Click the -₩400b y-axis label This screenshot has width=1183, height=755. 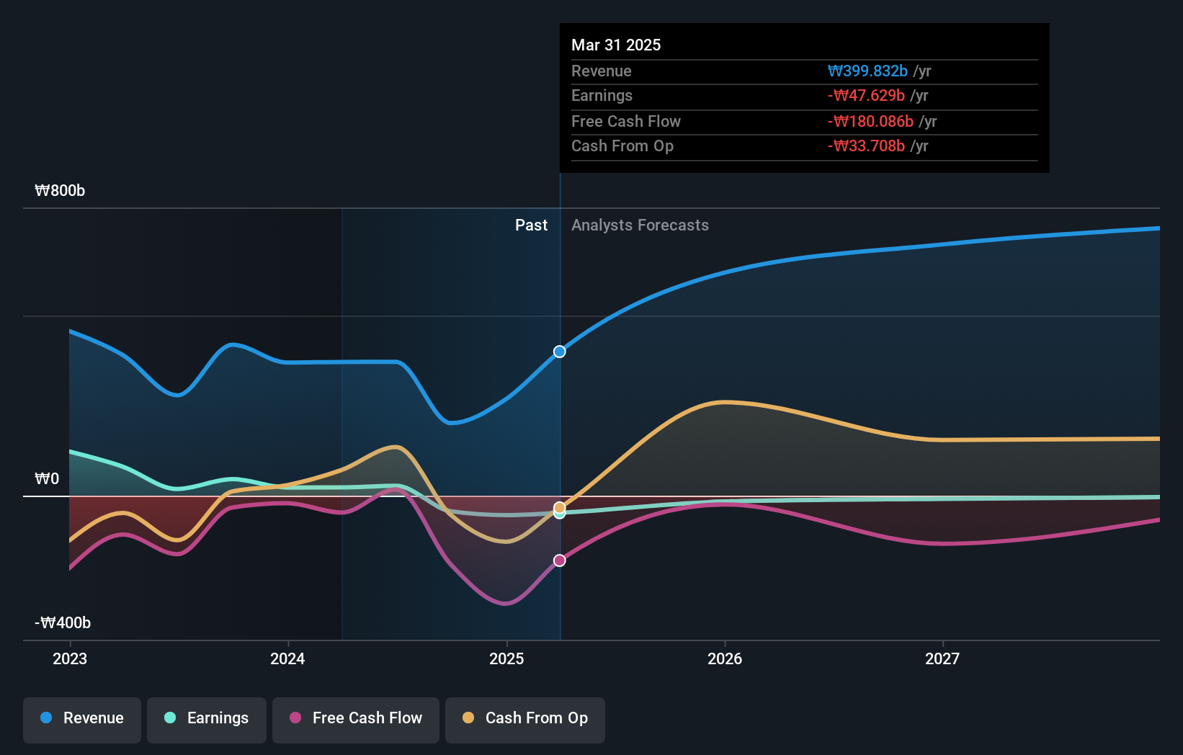tap(63, 622)
